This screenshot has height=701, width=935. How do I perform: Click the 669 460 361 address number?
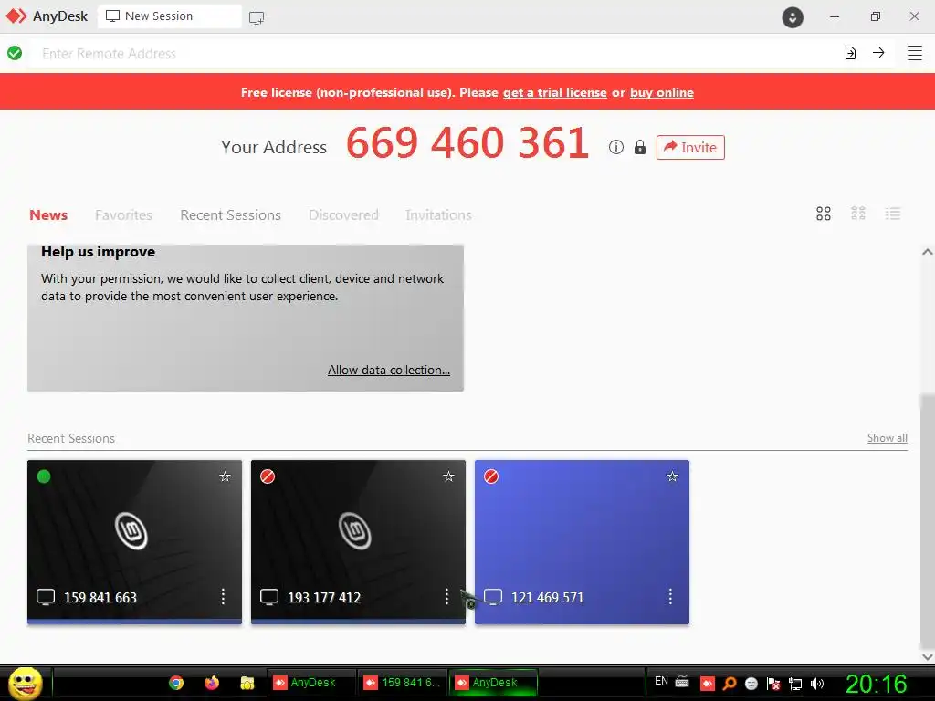click(467, 143)
